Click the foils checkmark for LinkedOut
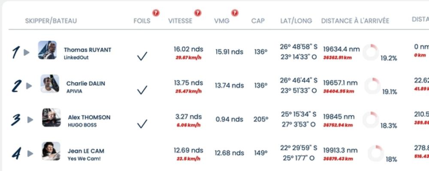429x171 pixels. [142, 56]
